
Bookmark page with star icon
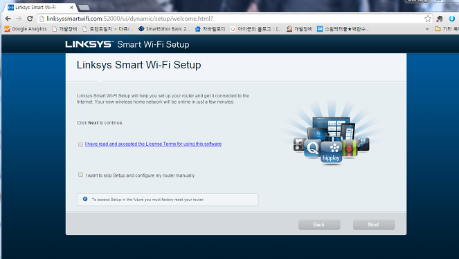428,19
